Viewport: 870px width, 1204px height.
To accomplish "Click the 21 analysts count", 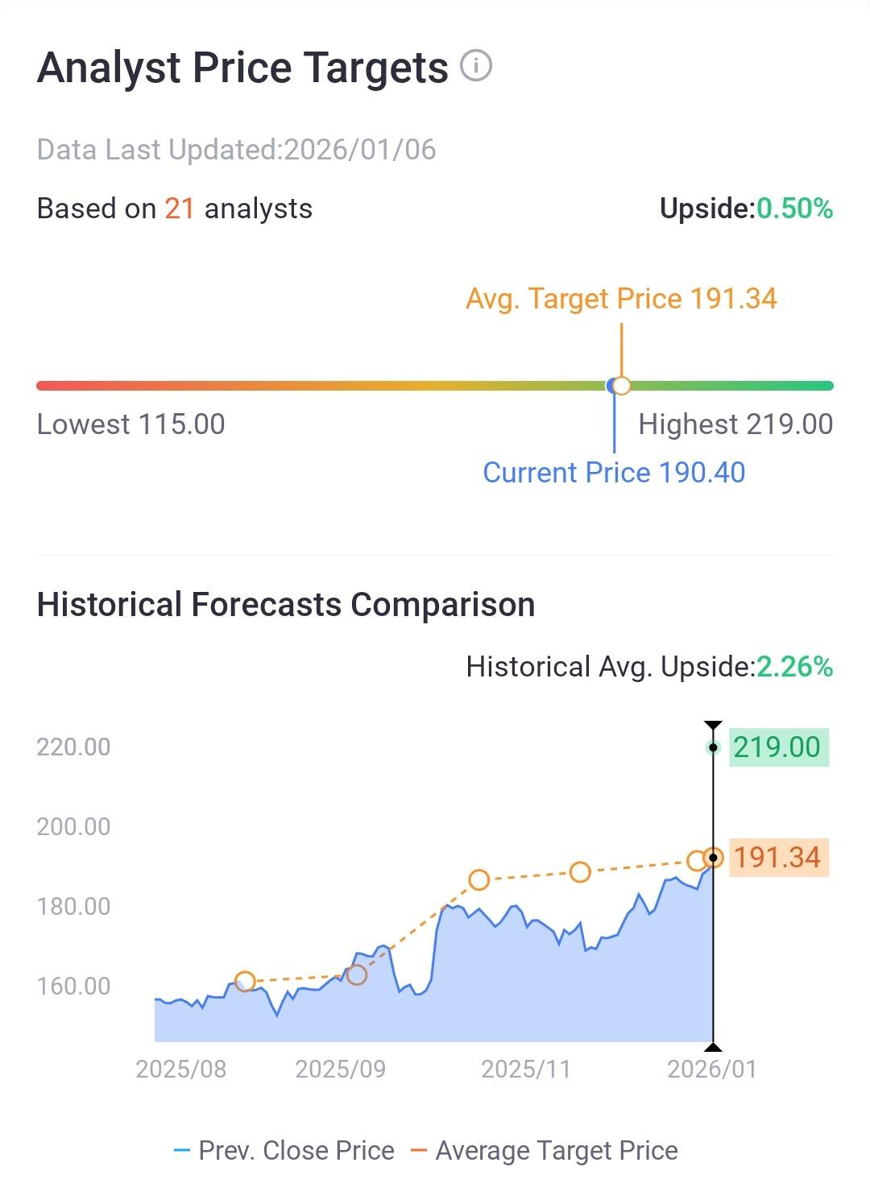I will point(179,209).
